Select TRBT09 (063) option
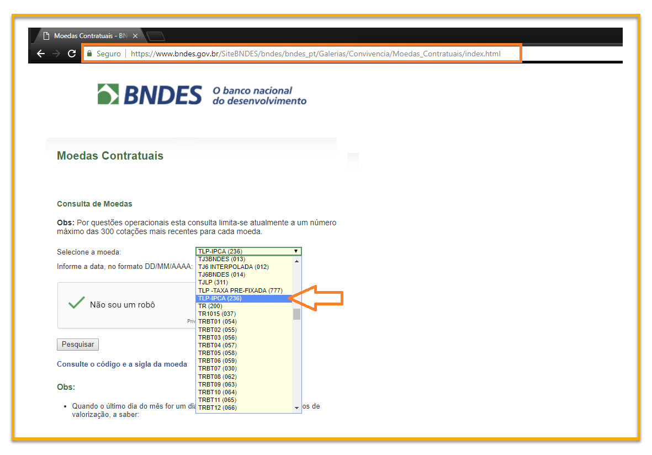This screenshot has width=652, height=455. 244,384
